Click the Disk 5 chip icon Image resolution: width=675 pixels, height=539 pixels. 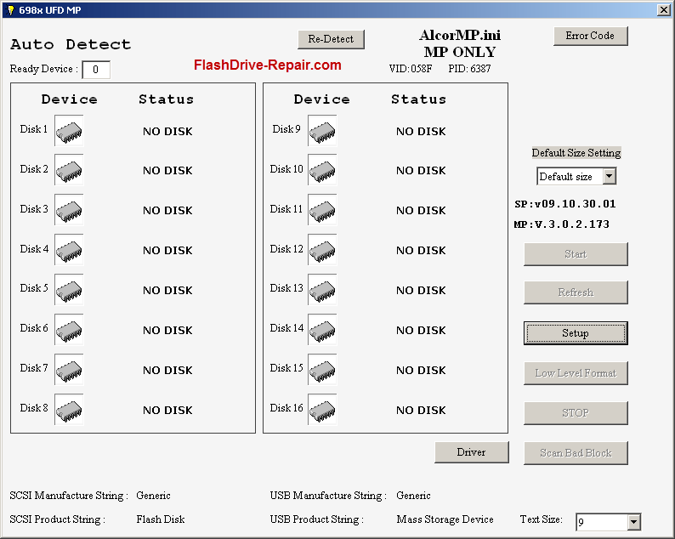pyautogui.click(x=69, y=290)
